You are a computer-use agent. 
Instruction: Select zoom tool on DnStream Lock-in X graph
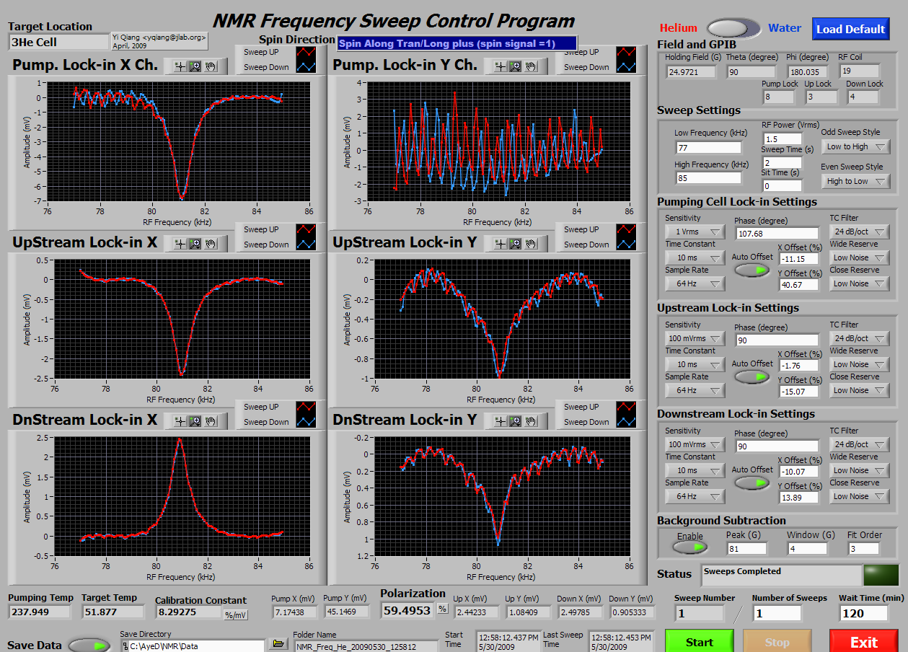pyautogui.click(x=195, y=421)
